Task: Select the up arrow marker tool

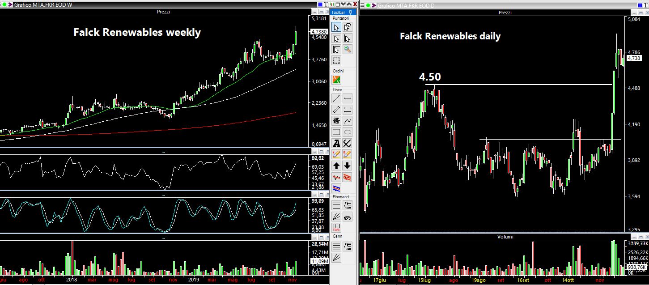Action: pyautogui.click(x=336, y=166)
